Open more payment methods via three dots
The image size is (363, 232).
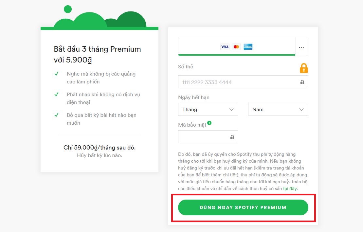pyautogui.click(x=301, y=47)
